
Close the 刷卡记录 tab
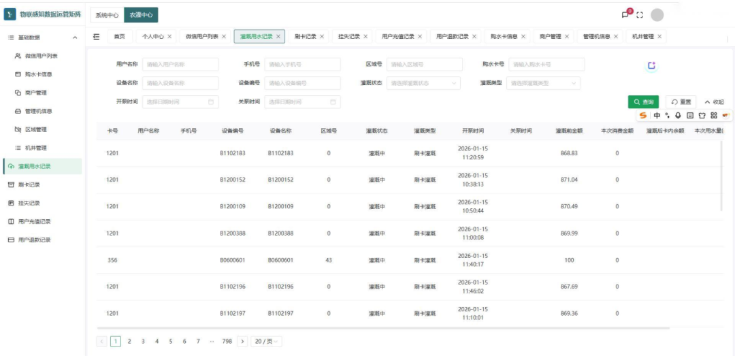[322, 36]
